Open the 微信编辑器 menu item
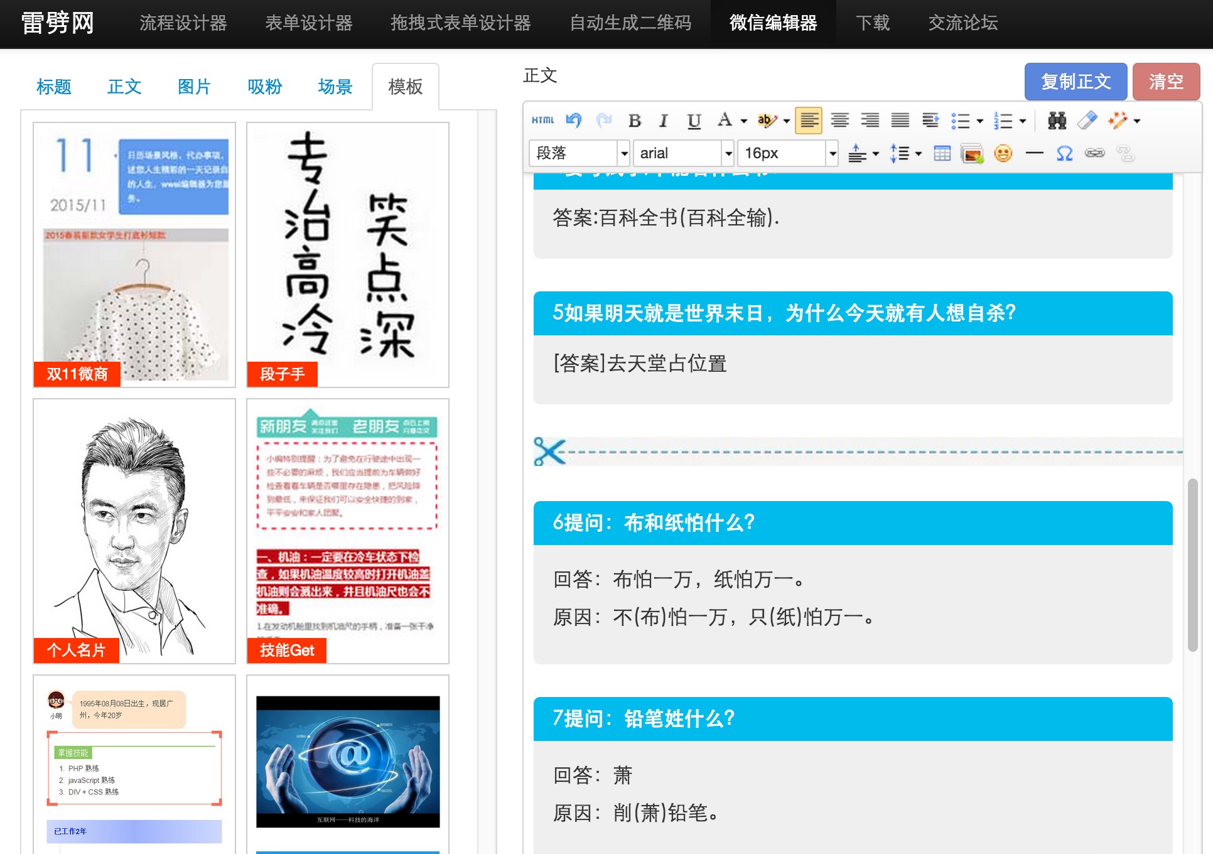This screenshot has height=854, width=1213. [x=774, y=23]
